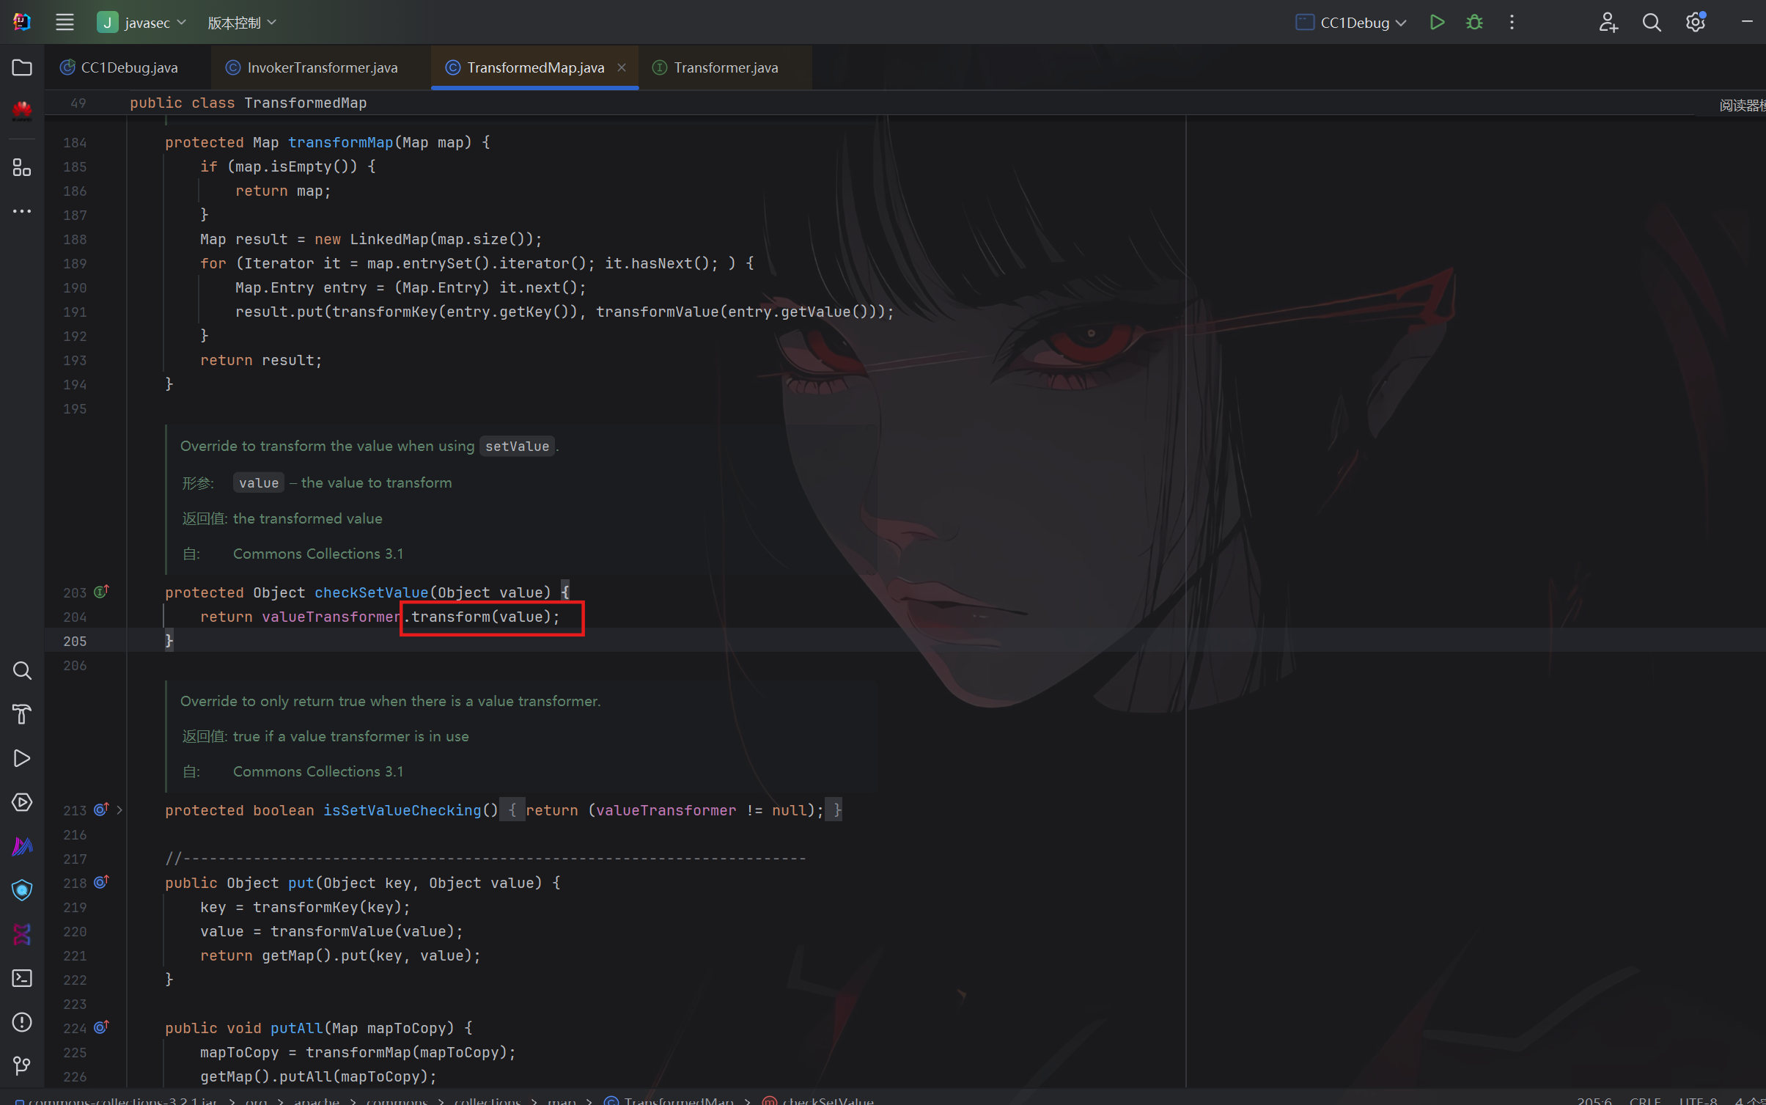The width and height of the screenshot is (1766, 1105).
Task: Start debugging with the bug icon
Action: coord(1474,22)
